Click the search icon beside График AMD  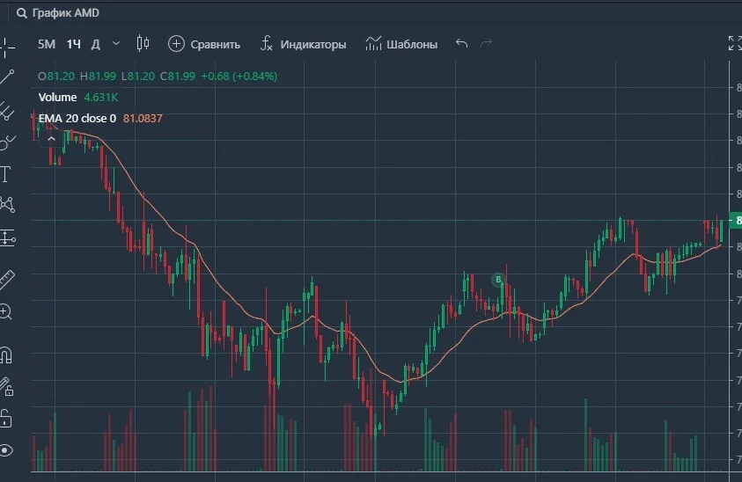pyautogui.click(x=21, y=13)
